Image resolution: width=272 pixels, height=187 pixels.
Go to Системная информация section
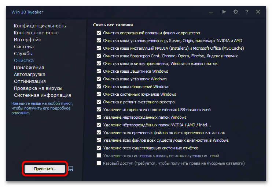pos(43,95)
